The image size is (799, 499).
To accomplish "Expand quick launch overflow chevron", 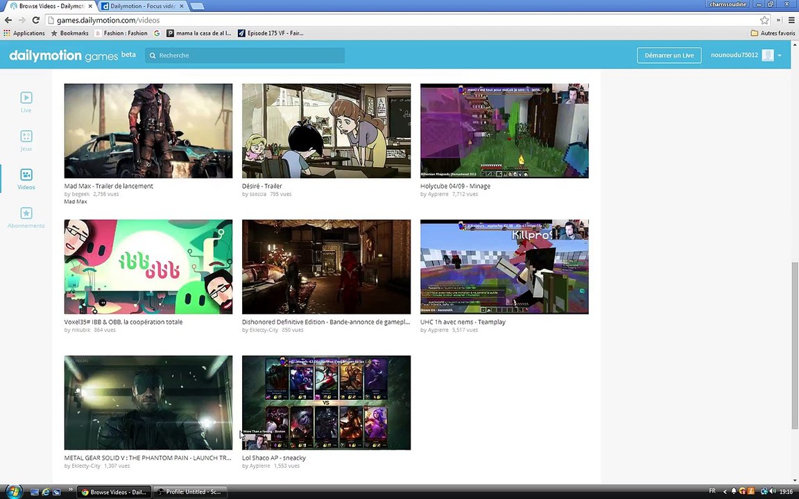I will pos(70,491).
